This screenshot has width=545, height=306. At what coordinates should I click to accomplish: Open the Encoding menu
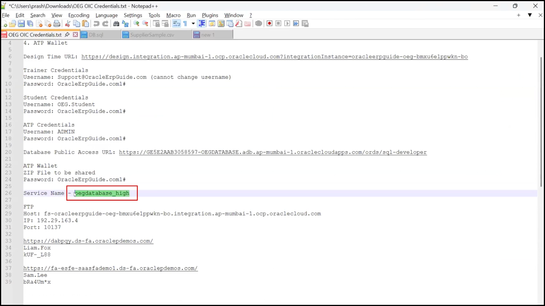point(79,15)
